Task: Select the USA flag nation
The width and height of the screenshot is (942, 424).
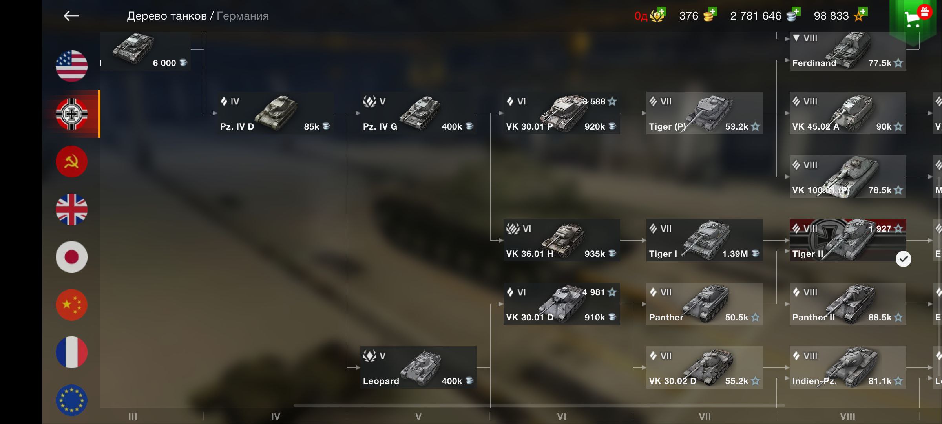Action: (71, 66)
